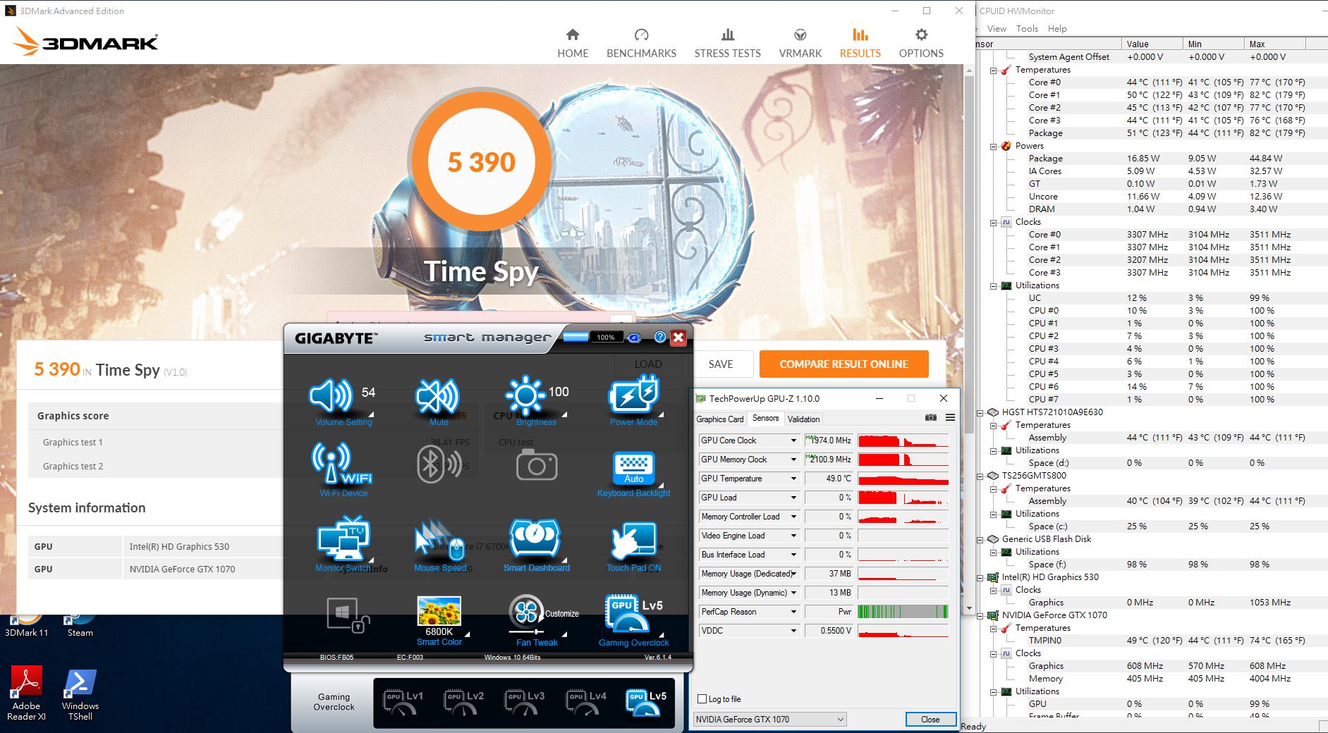Select GPU Lv1 overclock level
1328x733 pixels.
[x=403, y=702]
